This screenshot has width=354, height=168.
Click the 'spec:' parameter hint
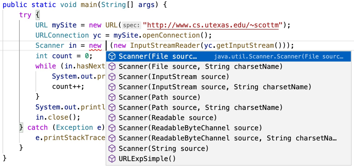point(132,25)
